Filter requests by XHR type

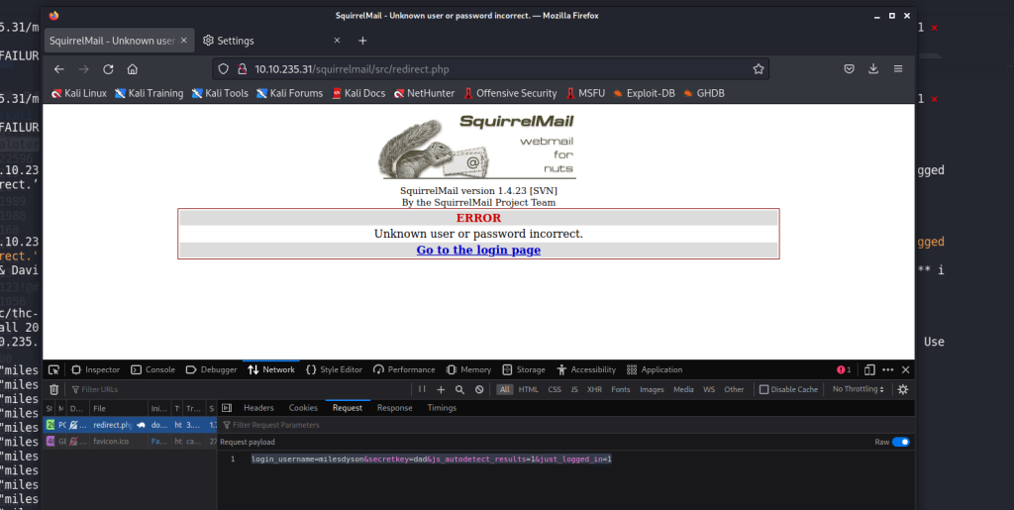pyautogui.click(x=594, y=389)
